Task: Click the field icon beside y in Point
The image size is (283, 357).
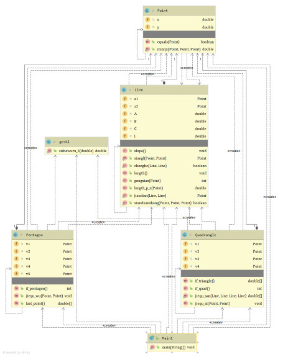Action: pyautogui.click(x=148, y=27)
